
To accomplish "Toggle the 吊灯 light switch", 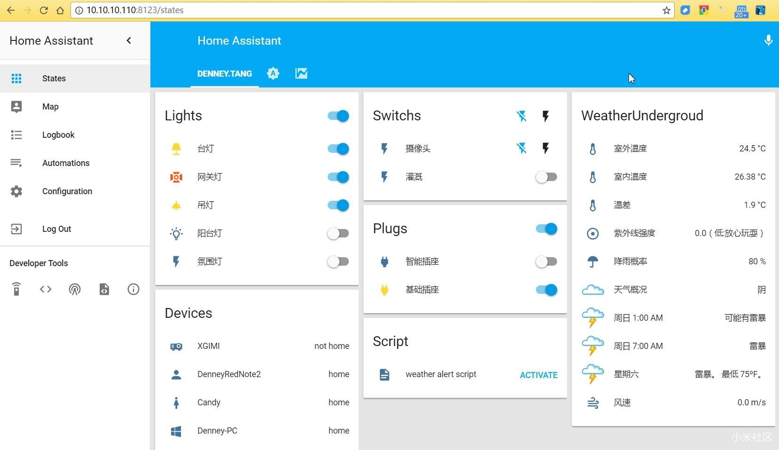I will 338,205.
